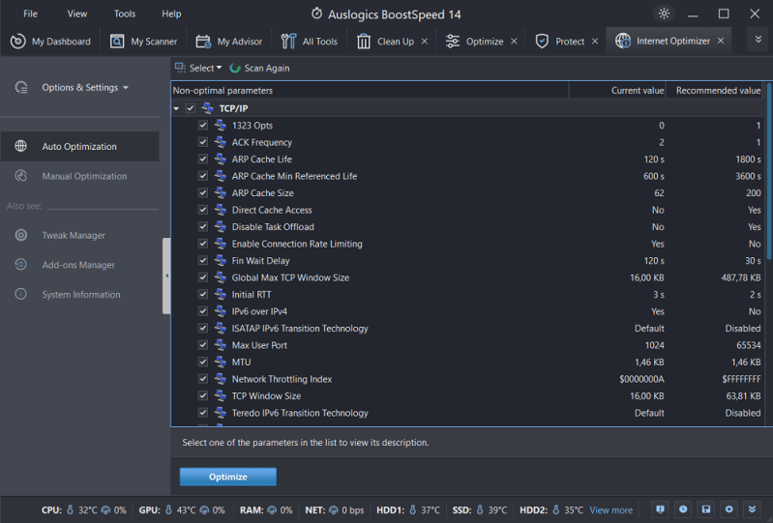Expand the tab overflow double chevron
The width and height of the screenshot is (773, 523).
pyautogui.click(x=758, y=40)
